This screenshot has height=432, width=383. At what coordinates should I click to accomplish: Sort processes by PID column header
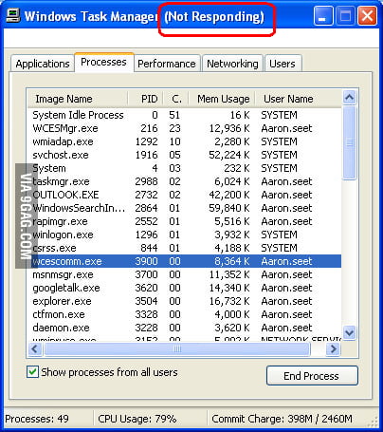(x=146, y=99)
